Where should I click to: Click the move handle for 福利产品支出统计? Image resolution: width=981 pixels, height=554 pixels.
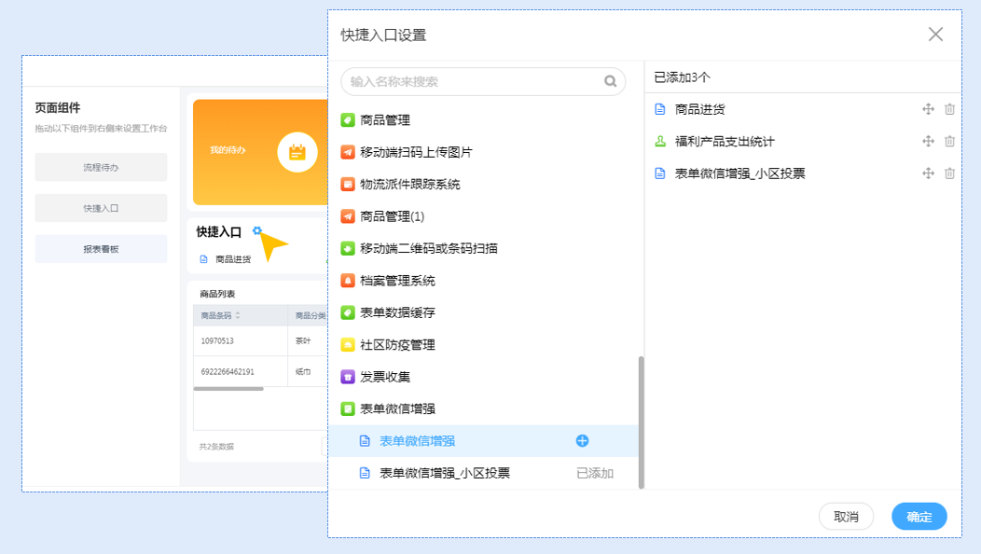click(x=928, y=141)
